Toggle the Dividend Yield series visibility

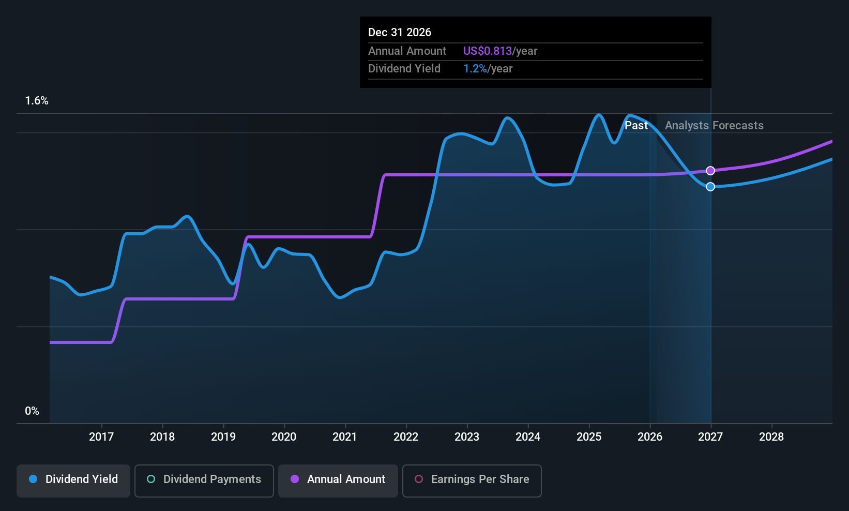pos(73,480)
